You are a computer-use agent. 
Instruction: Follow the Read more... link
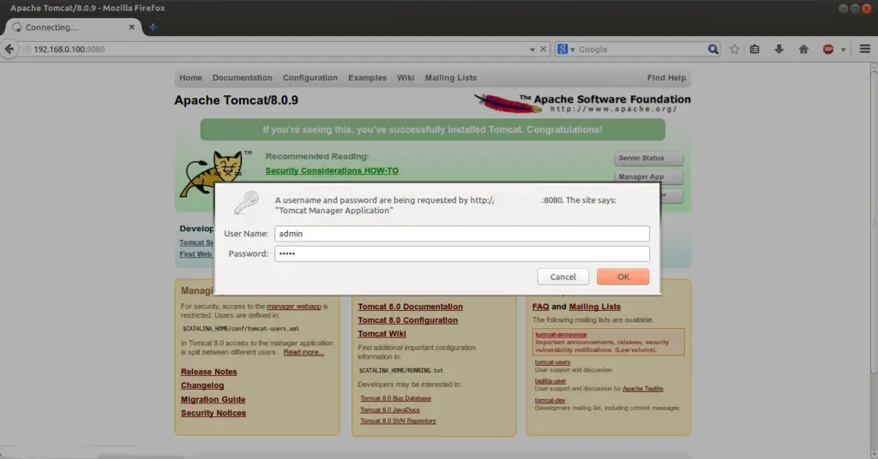(304, 352)
